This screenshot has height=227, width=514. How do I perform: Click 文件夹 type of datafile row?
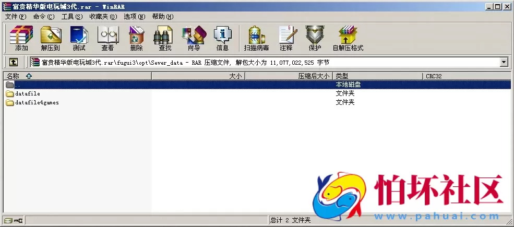point(345,93)
